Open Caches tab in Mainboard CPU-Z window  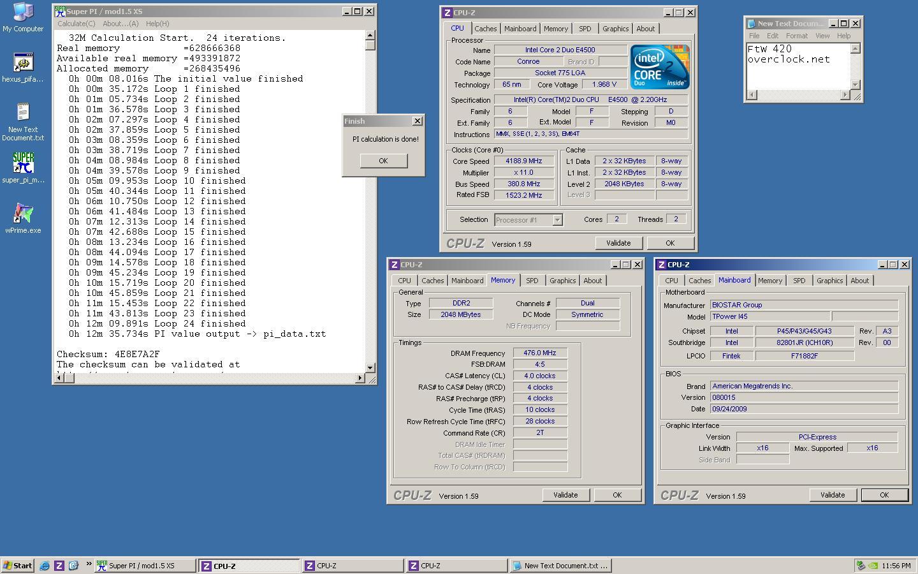pos(699,281)
